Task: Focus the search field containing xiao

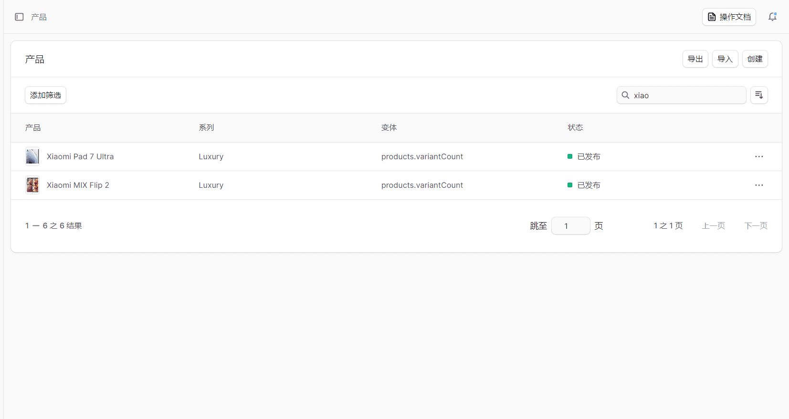Action: pyautogui.click(x=686, y=95)
